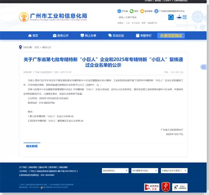
Task: Click the red 党政机关 shield emblem
Action: (x=166, y=187)
